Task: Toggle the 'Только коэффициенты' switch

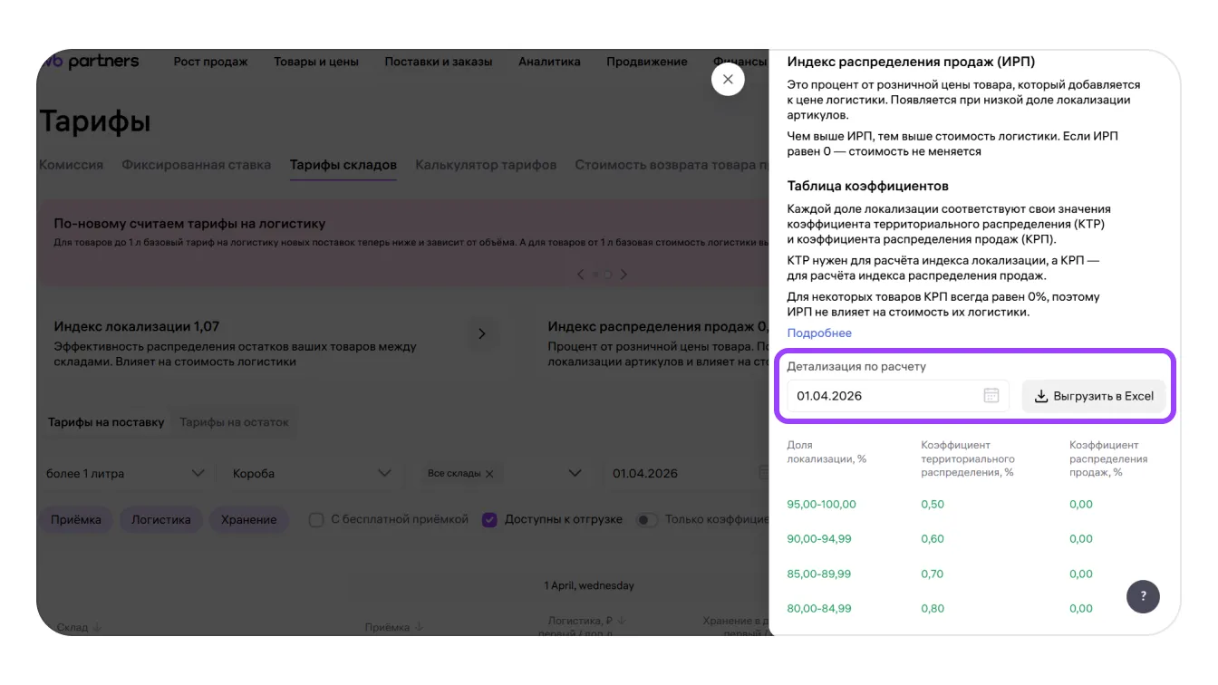Action: (x=646, y=520)
